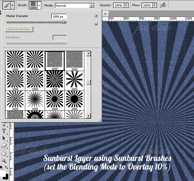The height and width of the screenshot is (181, 194).
Task: Open the Mode dropdown set to Normal
Action: pyautogui.click(x=75, y=6)
